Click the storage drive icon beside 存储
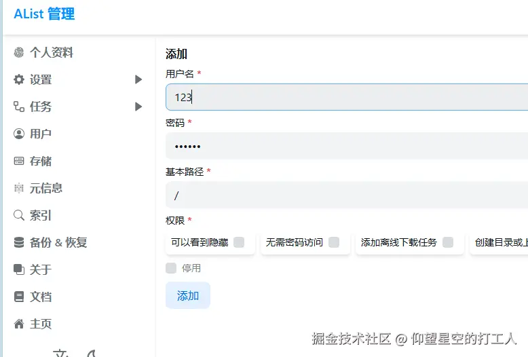Screen dimensions: 528x357 [x=19, y=161]
